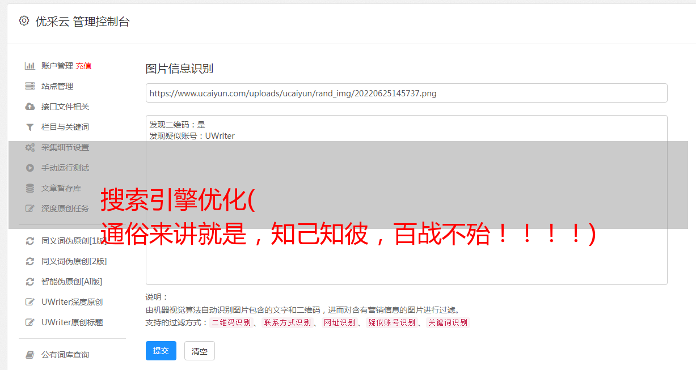Click the 发现疑似账号：UWriter result line

click(192, 136)
